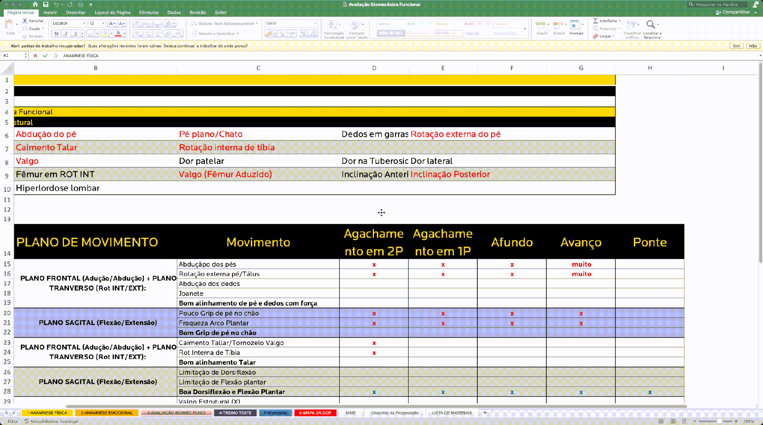Click the zoom slider in status bar
This screenshot has height=425, width=763.
pyautogui.click(x=719, y=421)
